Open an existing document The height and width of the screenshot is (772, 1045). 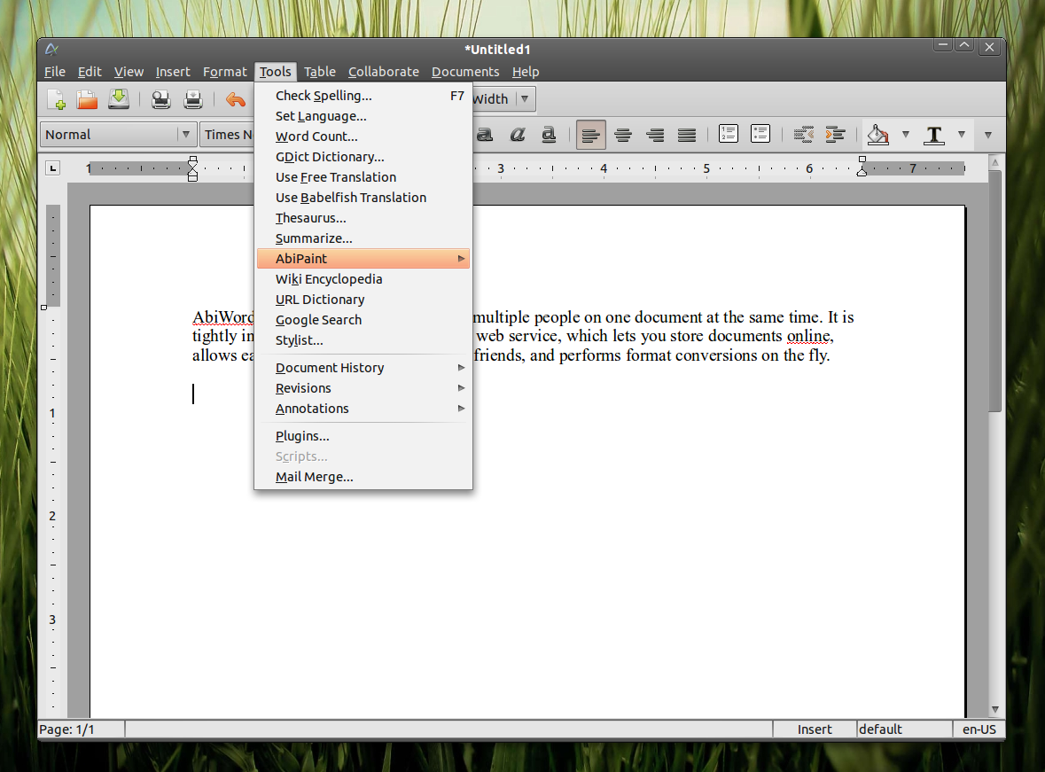[x=87, y=99]
